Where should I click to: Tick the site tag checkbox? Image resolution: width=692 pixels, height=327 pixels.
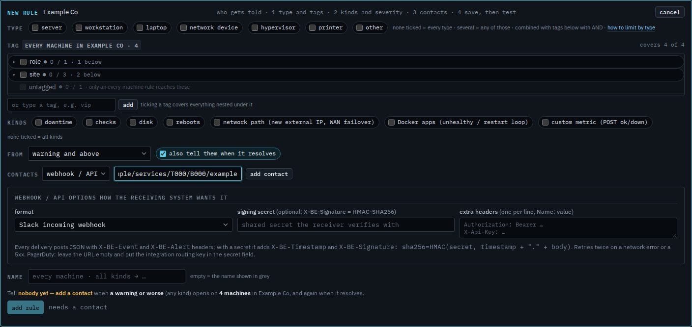coord(23,75)
